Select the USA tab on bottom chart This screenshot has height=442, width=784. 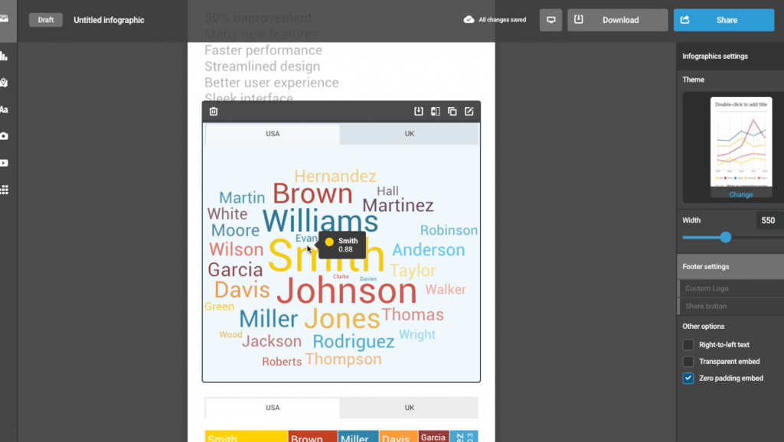click(x=272, y=408)
